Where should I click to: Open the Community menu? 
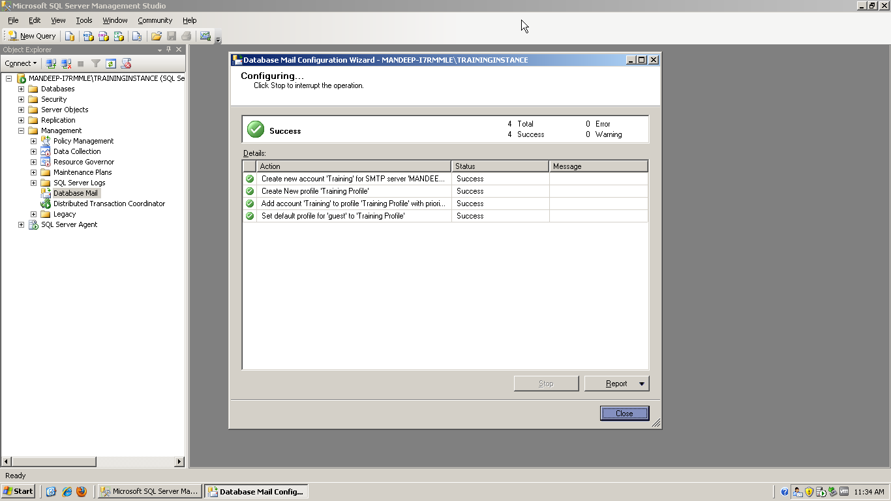[x=155, y=20]
